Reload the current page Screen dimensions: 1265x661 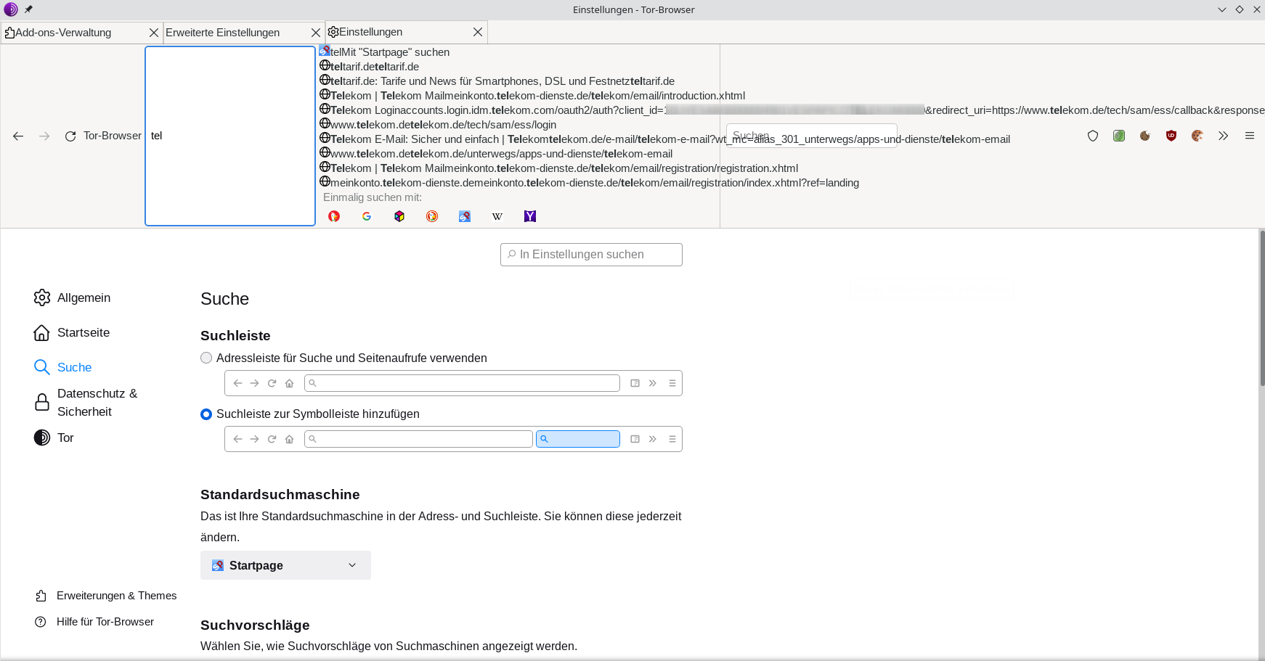70,136
